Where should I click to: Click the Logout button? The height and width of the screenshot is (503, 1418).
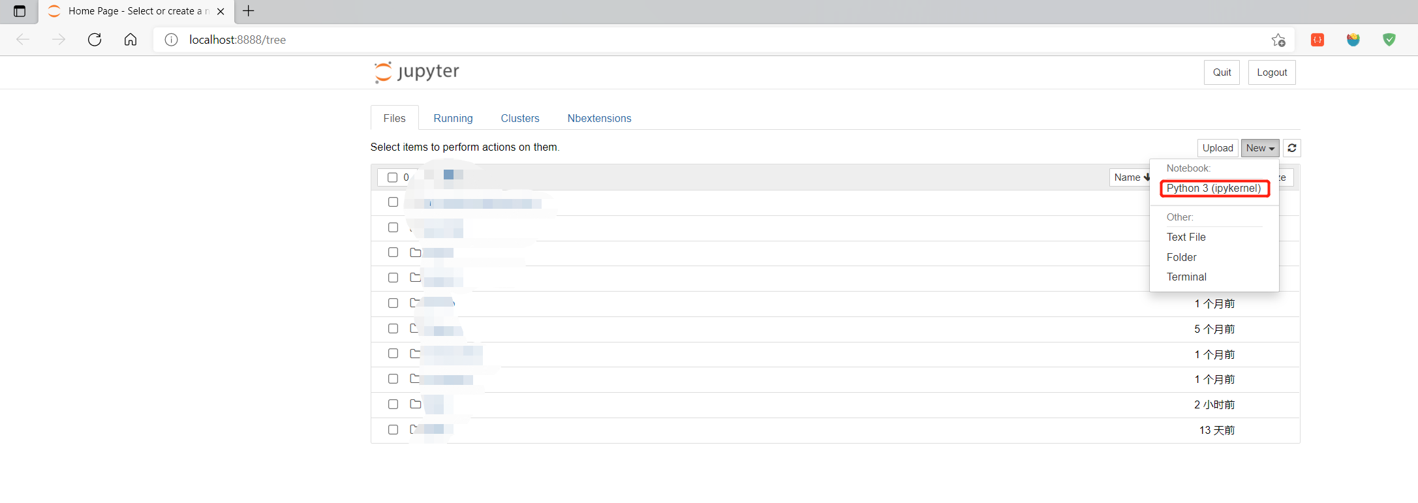[x=1272, y=72]
